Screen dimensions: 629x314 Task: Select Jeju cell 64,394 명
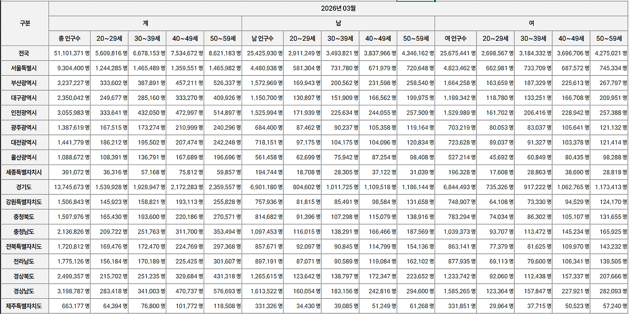pyautogui.click(x=110, y=306)
